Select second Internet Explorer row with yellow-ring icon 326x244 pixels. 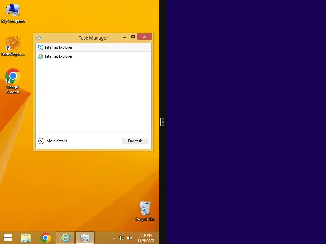coord(93,56)
